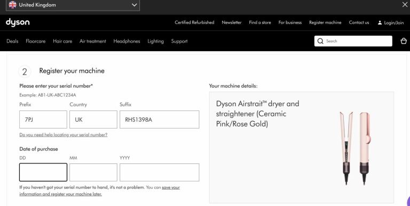The width and height of the screenshot is (410, 206).
Task: Go to Certified Refurbished
Action: click(x=194, y=22)
